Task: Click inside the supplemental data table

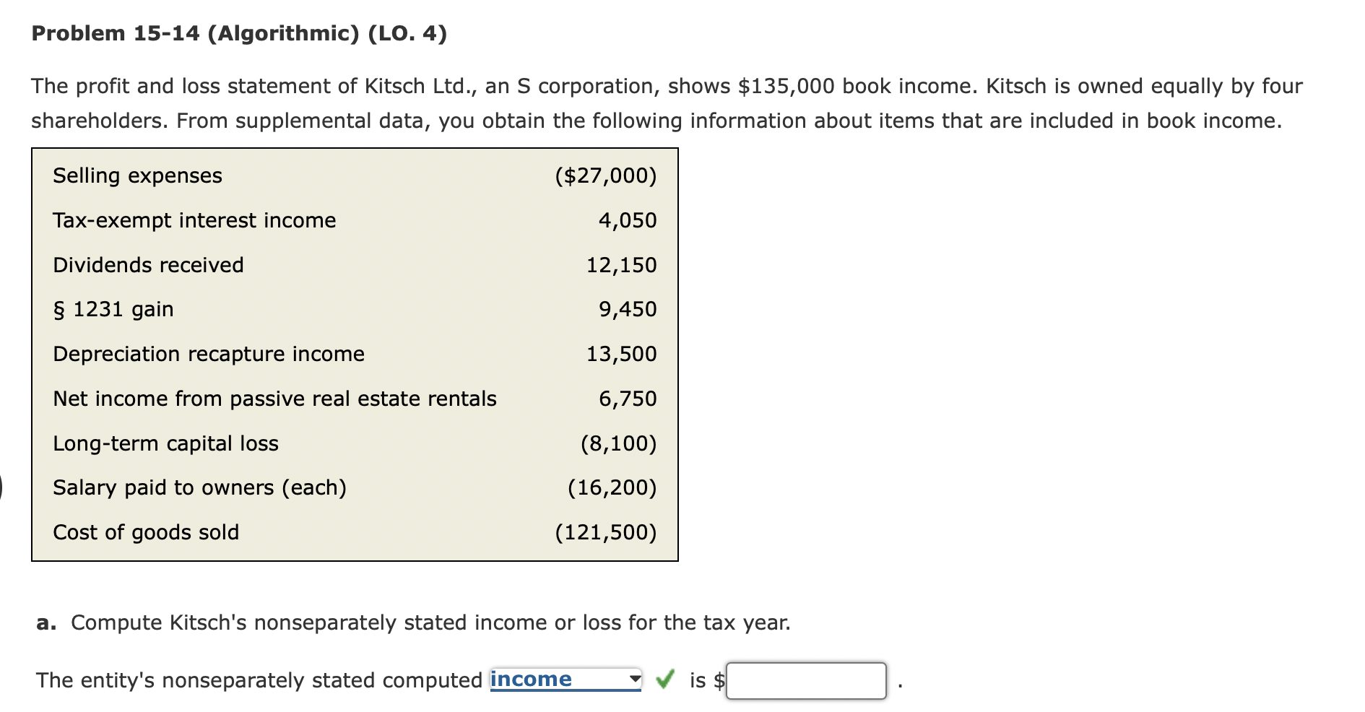Action: (354, 354)
